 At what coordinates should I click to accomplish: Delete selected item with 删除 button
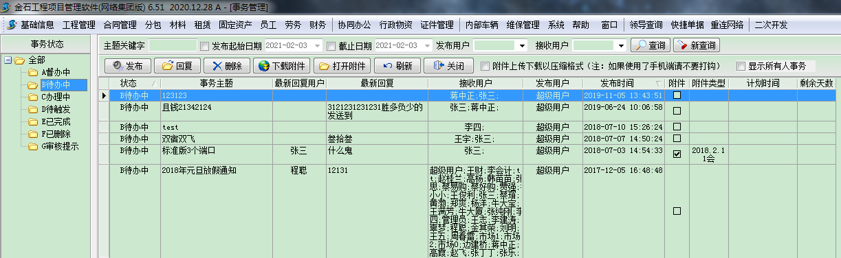tap(227, 66)
